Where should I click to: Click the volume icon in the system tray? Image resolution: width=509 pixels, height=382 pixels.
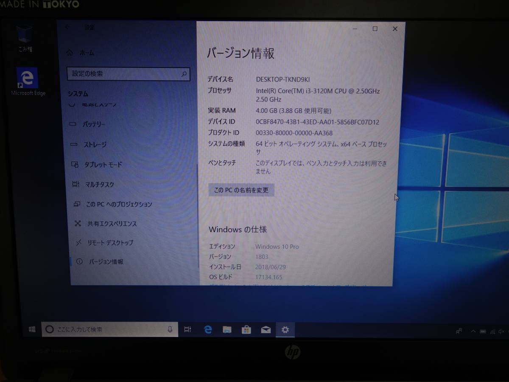click(502, 331)
